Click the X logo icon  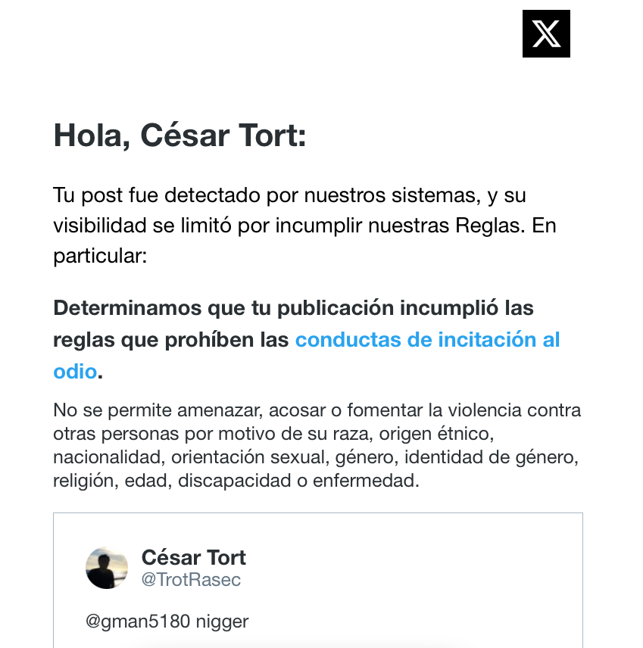546,33
